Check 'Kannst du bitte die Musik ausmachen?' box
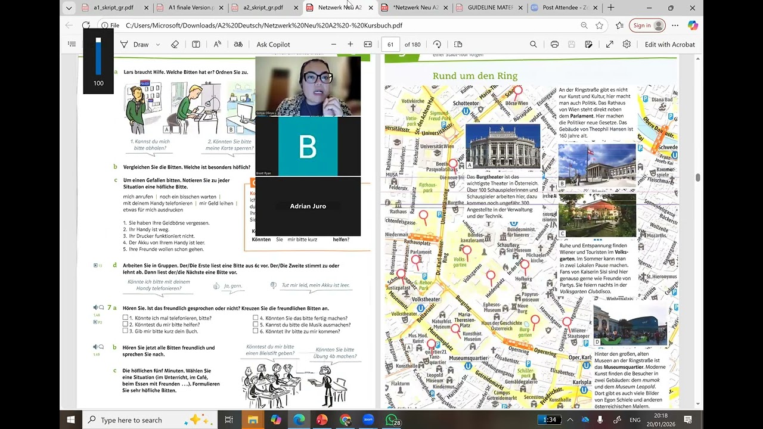This screenshot has width=763, height=429. pos(255,325)
